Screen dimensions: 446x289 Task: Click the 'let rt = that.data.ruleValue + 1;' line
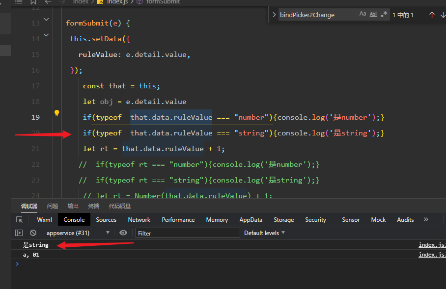(x=154, y=149)
